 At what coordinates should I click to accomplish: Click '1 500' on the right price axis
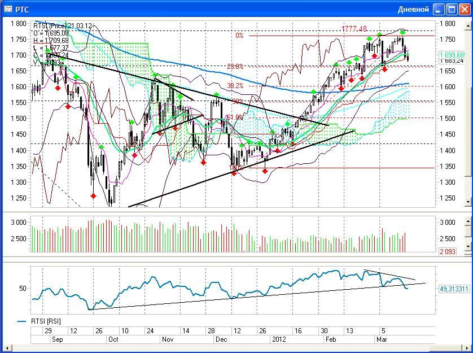[x=448, y=119]
